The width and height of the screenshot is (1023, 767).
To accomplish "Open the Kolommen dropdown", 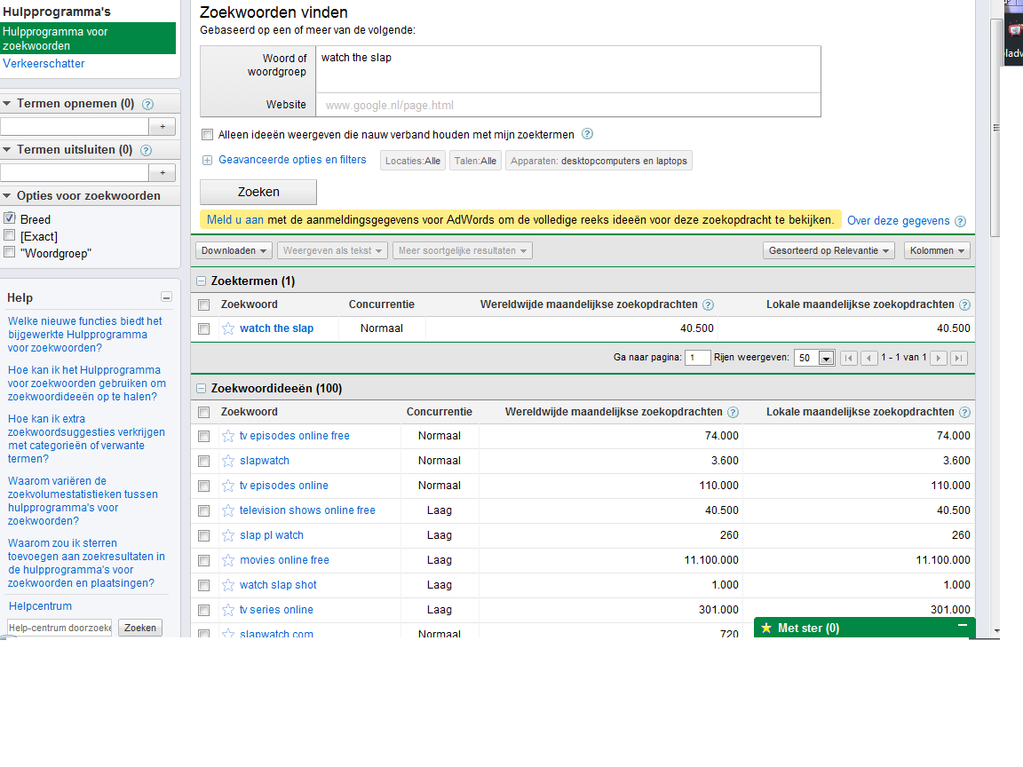I will pos(937,251).
